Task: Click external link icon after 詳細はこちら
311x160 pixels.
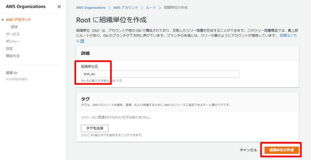Action: coord(83,41)
